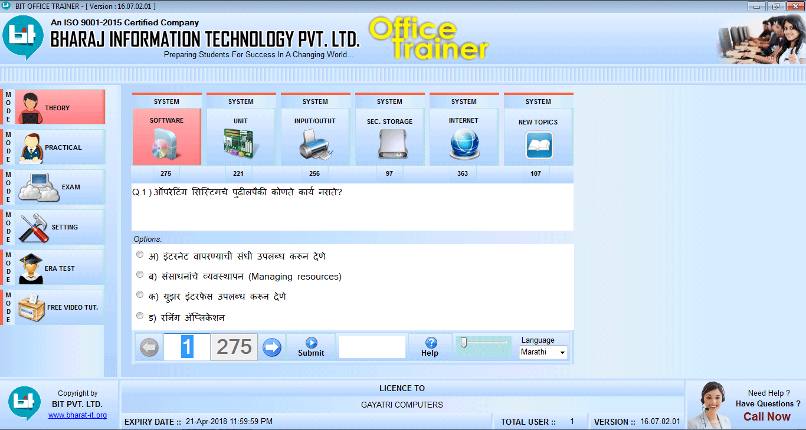Select the Unit motherboard icon
Viewport: 806px width, 430px height.
(241, 145)
